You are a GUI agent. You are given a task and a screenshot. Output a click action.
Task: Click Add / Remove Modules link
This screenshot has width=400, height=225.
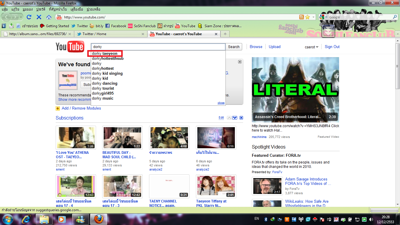pos(81,108)
